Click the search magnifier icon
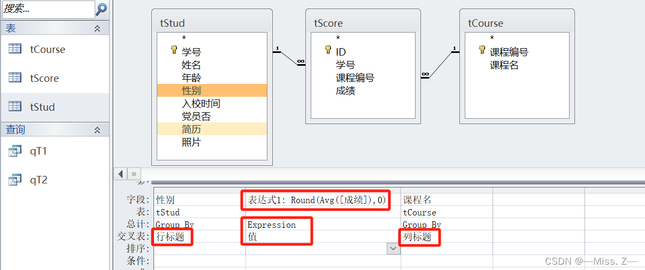The image size is (645, 270). [102, 9]
